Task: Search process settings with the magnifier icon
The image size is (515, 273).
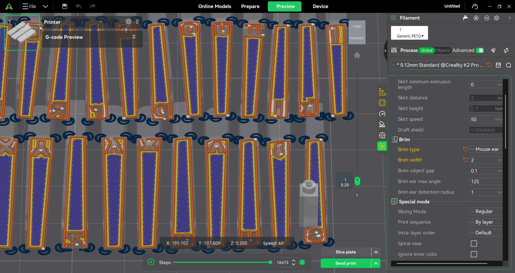Action: point(509,65)
